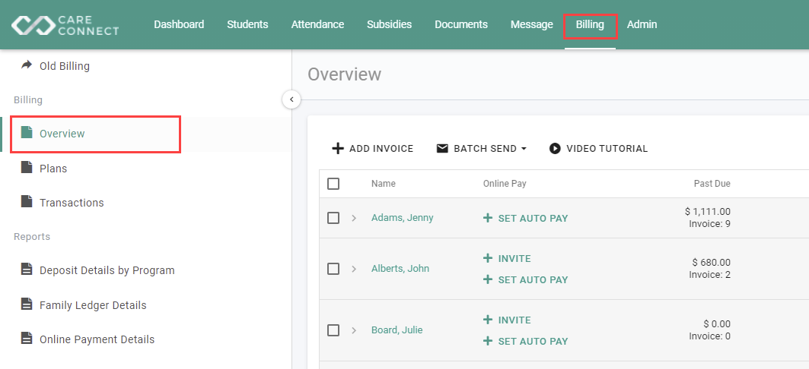Click plus icon beside Alberts Set Auto Pay
This screenshot has height=369, width=809.
tap(488, 279)
